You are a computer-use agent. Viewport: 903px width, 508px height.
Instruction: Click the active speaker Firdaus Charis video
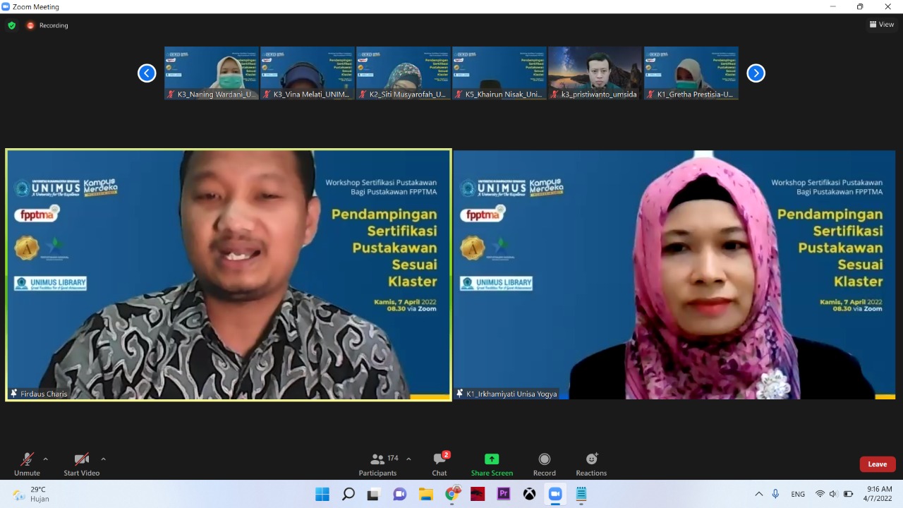229,275
